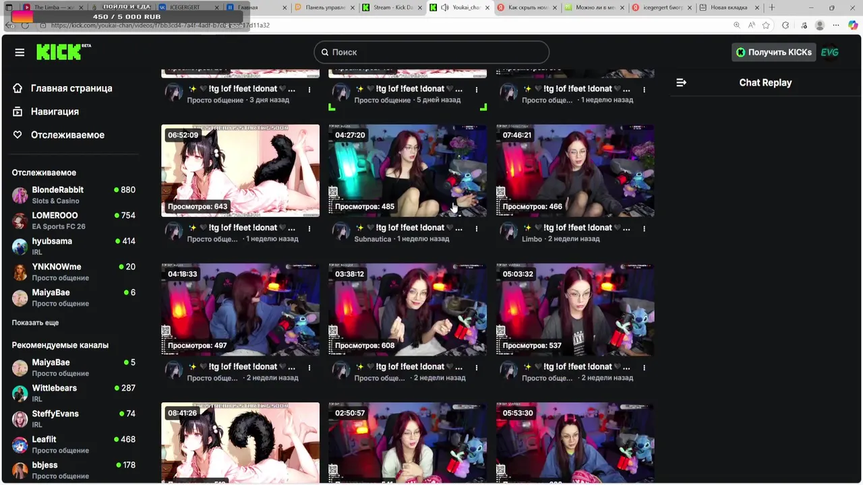Click streamer avatar under Limbo video
The width and height of the screenshot is (863, 485).
(x=508, y=232)
